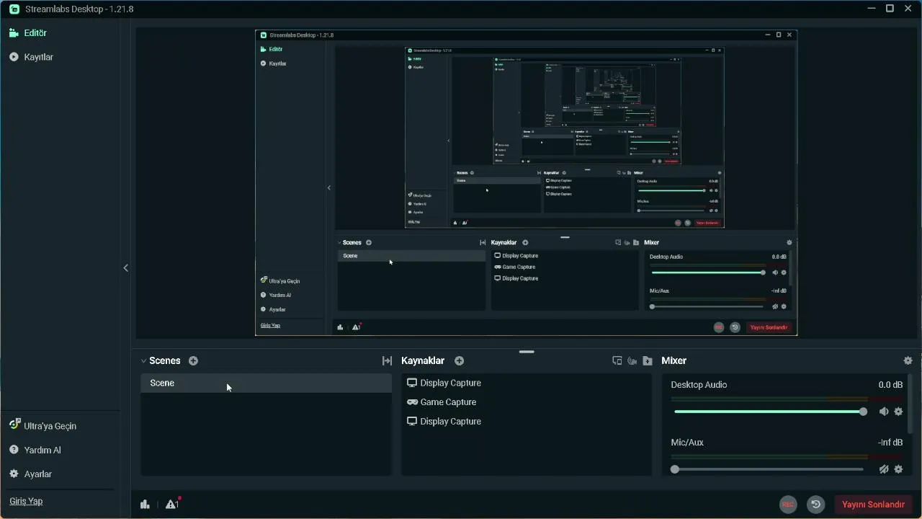Unmute the Mic/Aux muted speaker icon

(884, 469)
